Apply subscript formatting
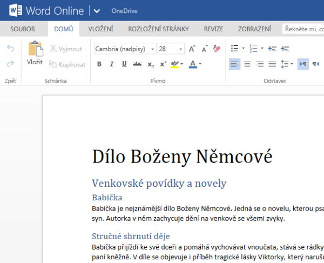This screenshot has width=324, height=263. click(x=151, y=64)
